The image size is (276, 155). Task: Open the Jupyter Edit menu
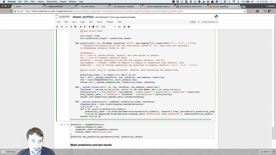coord(66,22)
